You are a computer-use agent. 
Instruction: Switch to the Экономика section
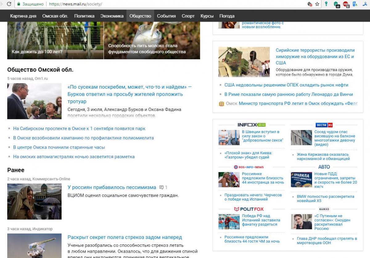click(112, 16)
